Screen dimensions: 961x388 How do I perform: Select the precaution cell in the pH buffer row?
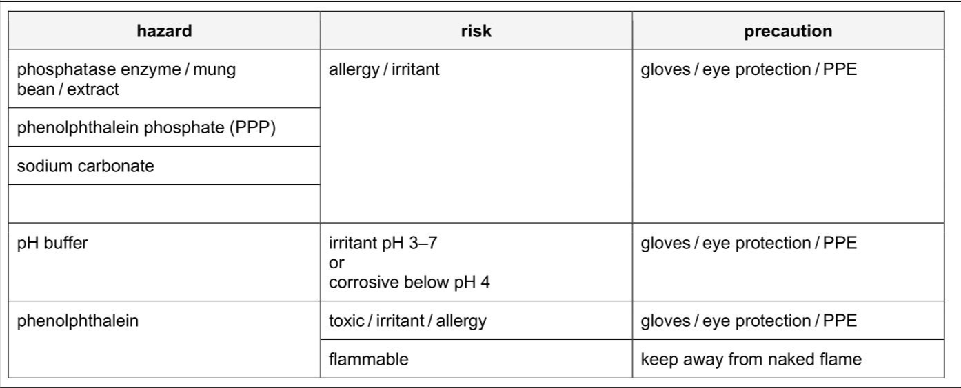[749, 244]
